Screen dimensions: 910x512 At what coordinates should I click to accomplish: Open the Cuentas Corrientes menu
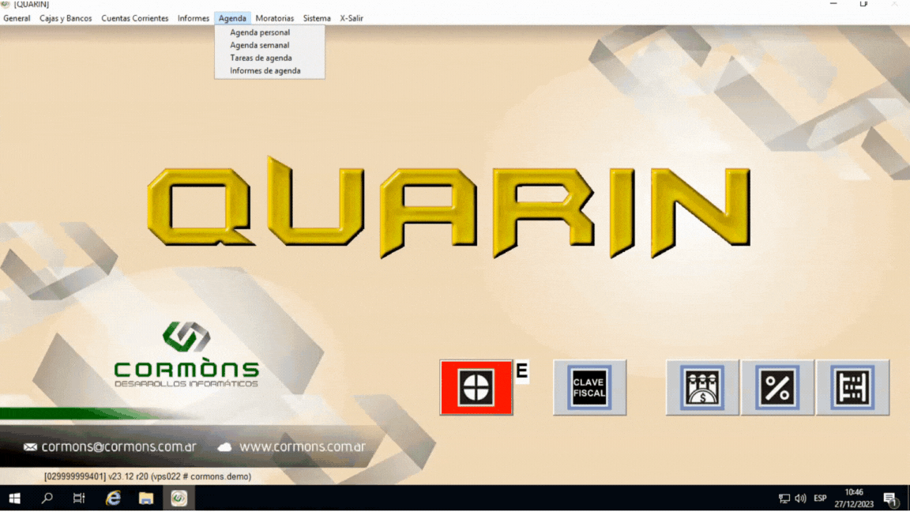(x=134, y=18)
